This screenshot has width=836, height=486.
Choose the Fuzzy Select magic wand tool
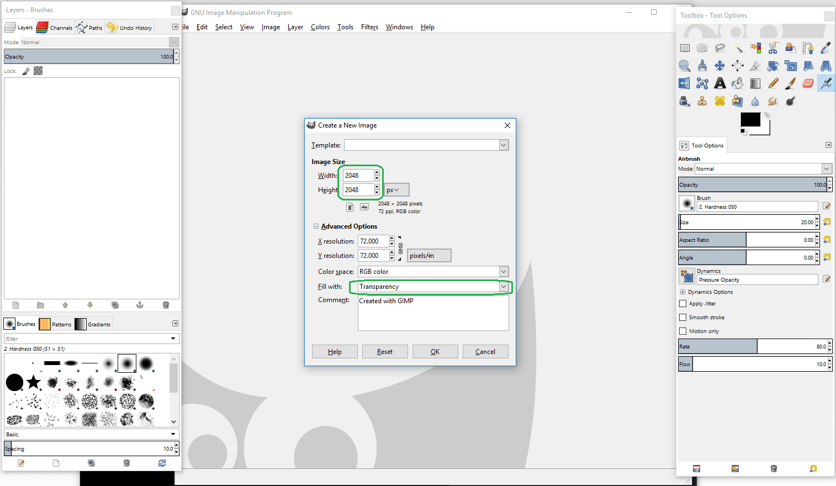point(738,48)
